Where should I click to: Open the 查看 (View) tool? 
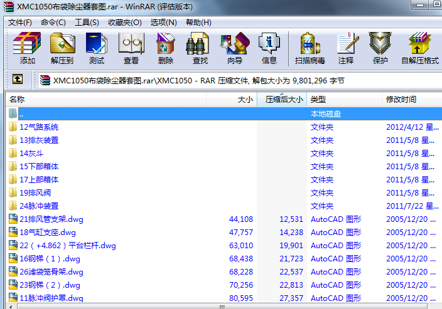[131, 48]
